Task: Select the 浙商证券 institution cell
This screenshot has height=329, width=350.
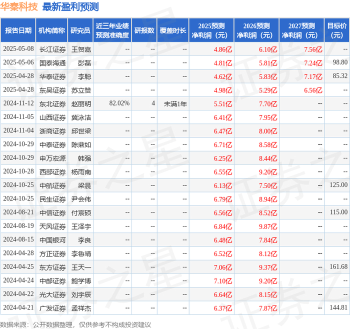Action: [x=52, y=131]
